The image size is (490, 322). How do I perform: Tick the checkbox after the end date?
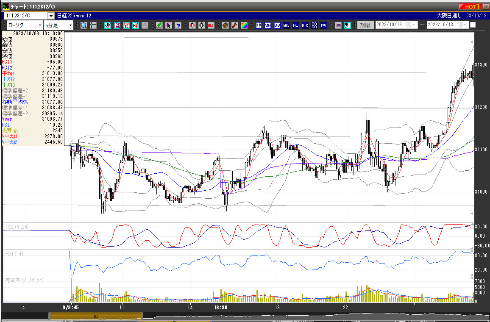pos(473,25)
